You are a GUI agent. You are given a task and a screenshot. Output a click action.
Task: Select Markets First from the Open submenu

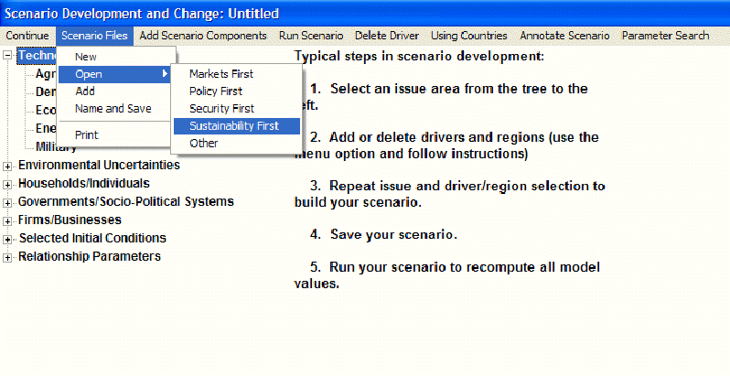click(x=220, y=74)
